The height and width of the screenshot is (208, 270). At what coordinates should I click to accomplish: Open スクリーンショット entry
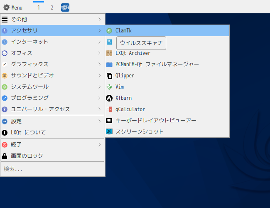pyautogui.click(x=167, y=131)
